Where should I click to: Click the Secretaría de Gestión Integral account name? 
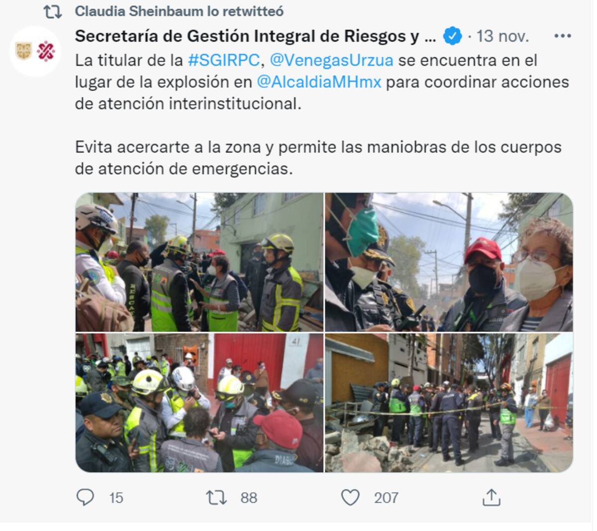tap(255, 36)
